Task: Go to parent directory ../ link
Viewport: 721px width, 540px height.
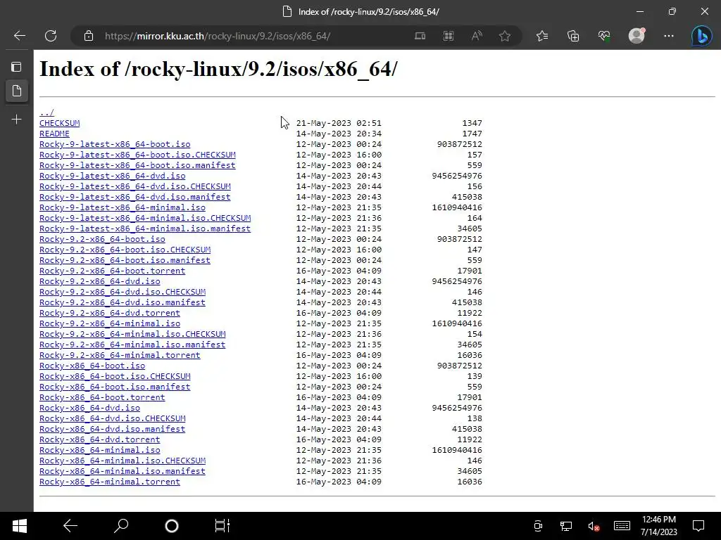Action: click(46, 112)
